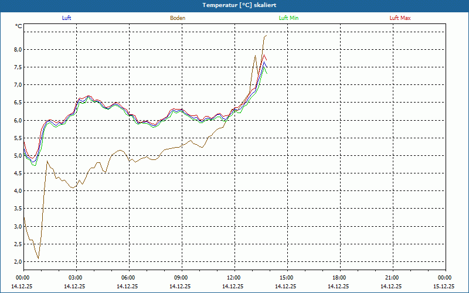Select the 8.0 y-axis tick label
The width and height of the screenshot is (469, 293).
click(18, 50)
